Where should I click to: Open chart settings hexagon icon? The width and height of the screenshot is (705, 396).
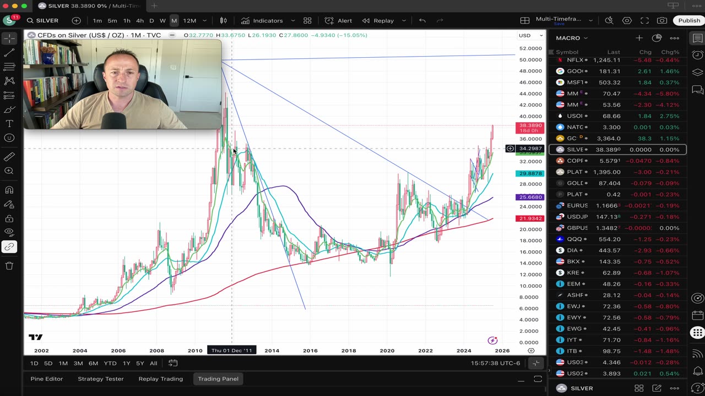(x=627, y=20)
